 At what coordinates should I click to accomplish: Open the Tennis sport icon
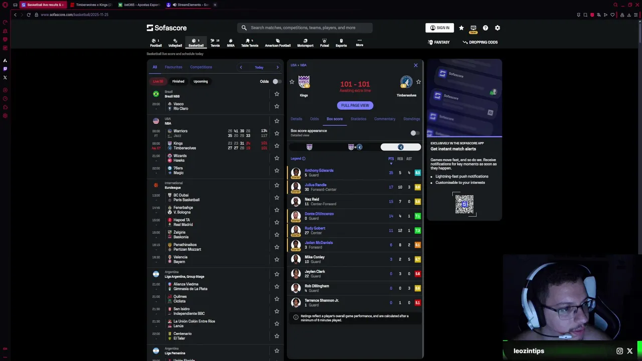tap(215, 43)
